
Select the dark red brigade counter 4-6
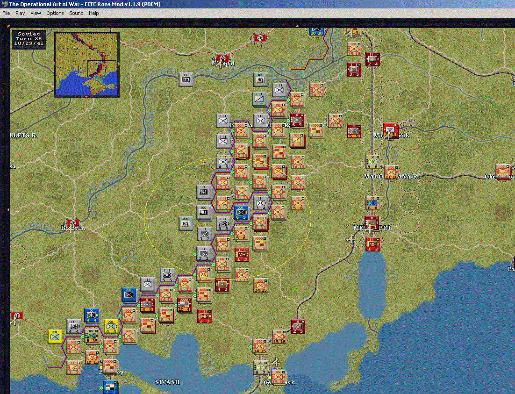coord(147,304)
